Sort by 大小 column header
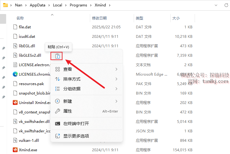 coord(176,18)
